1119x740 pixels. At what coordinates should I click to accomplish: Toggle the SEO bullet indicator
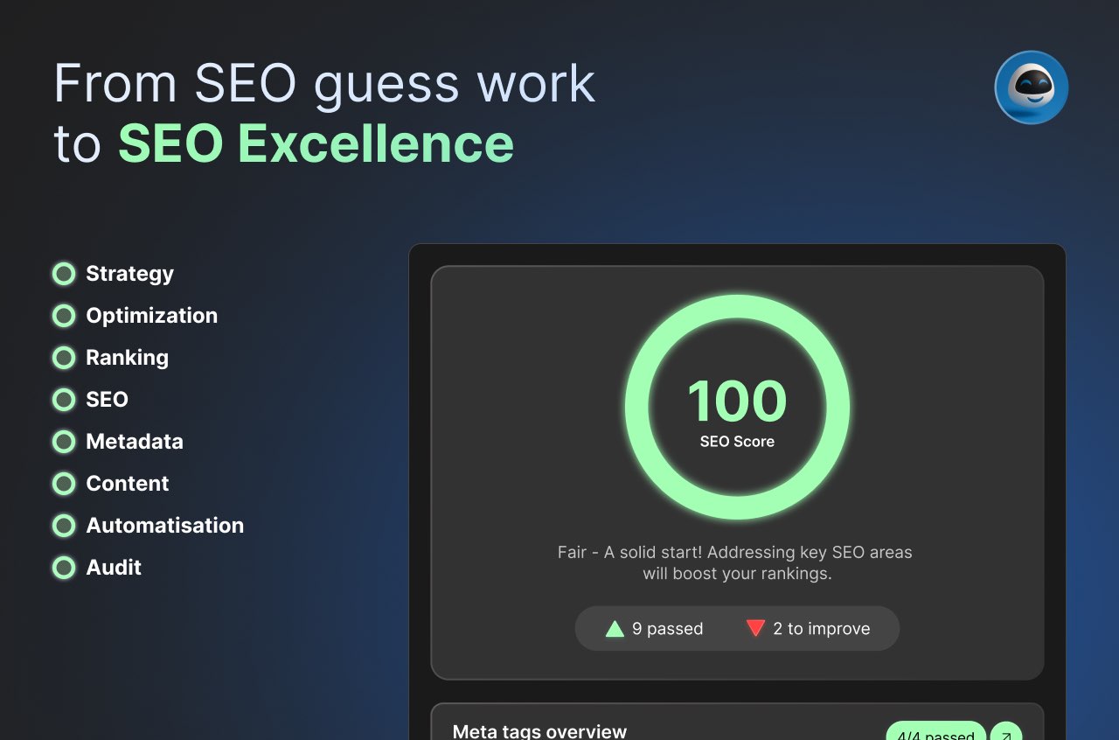click(x=64, y=400)
